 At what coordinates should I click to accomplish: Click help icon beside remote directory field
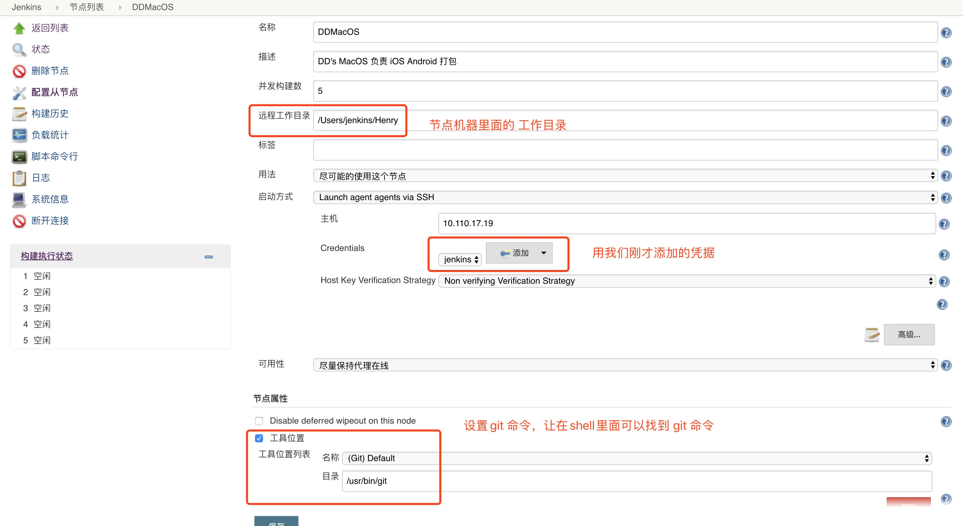[x=946, y=121]
